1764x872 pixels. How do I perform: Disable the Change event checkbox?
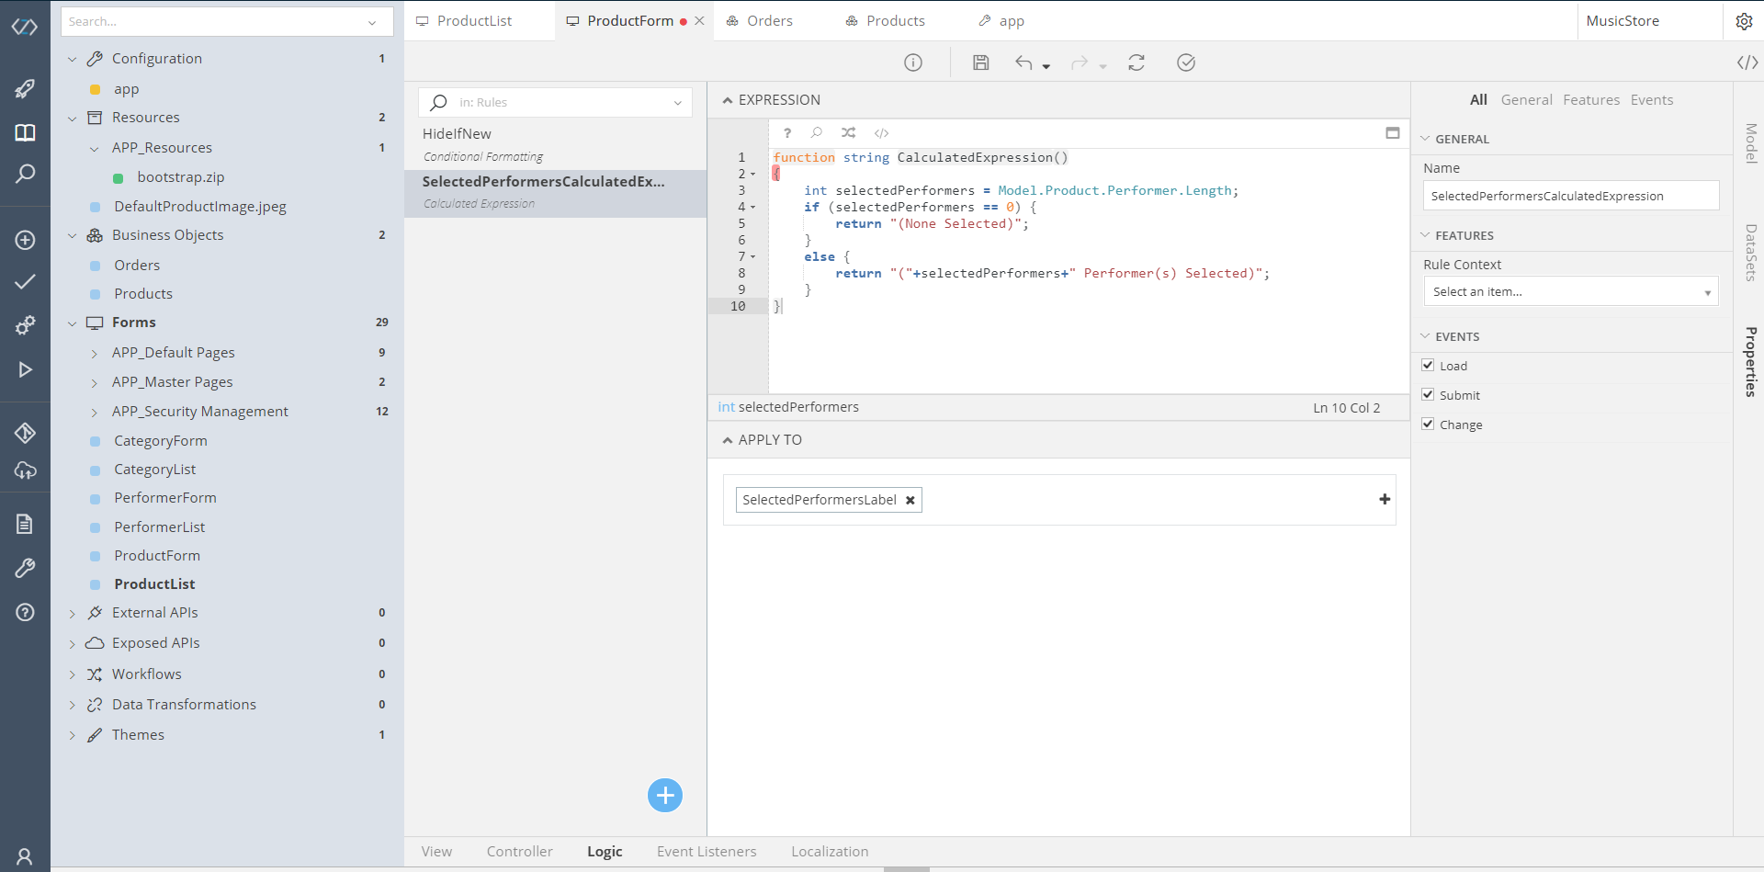(1428, 424)
